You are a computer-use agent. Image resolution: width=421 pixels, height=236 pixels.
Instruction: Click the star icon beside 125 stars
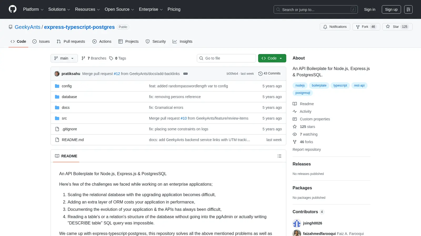[x=295, y=127]
